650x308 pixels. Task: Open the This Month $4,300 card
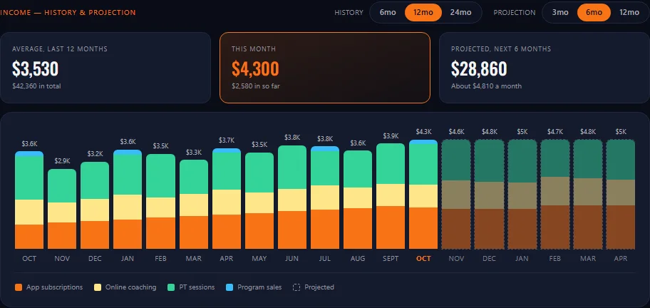coord(325,68)
